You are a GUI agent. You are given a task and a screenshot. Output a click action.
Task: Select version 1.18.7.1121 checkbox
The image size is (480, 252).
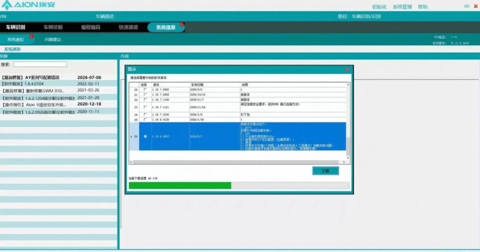point(145,107)
